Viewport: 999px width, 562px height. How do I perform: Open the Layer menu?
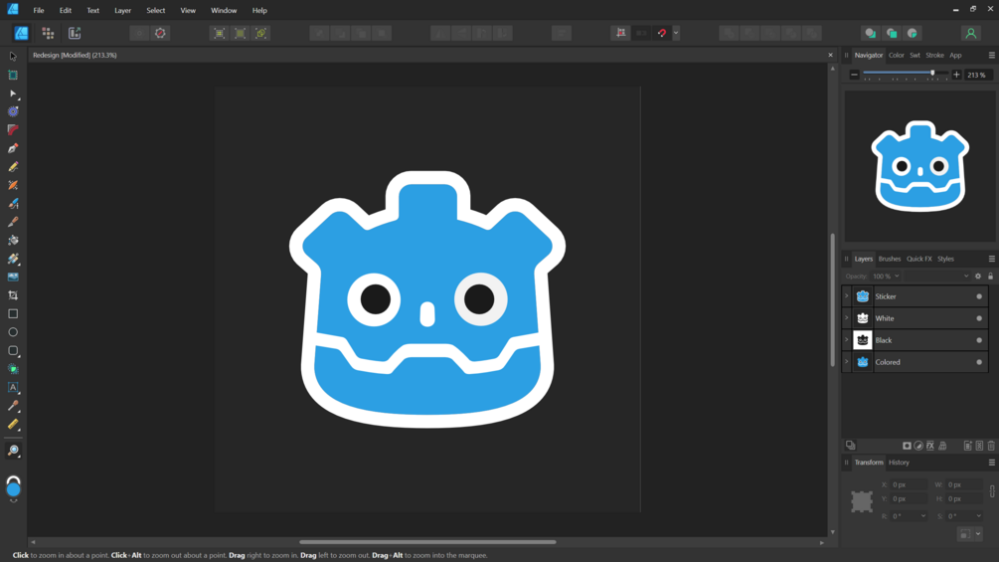122,10
